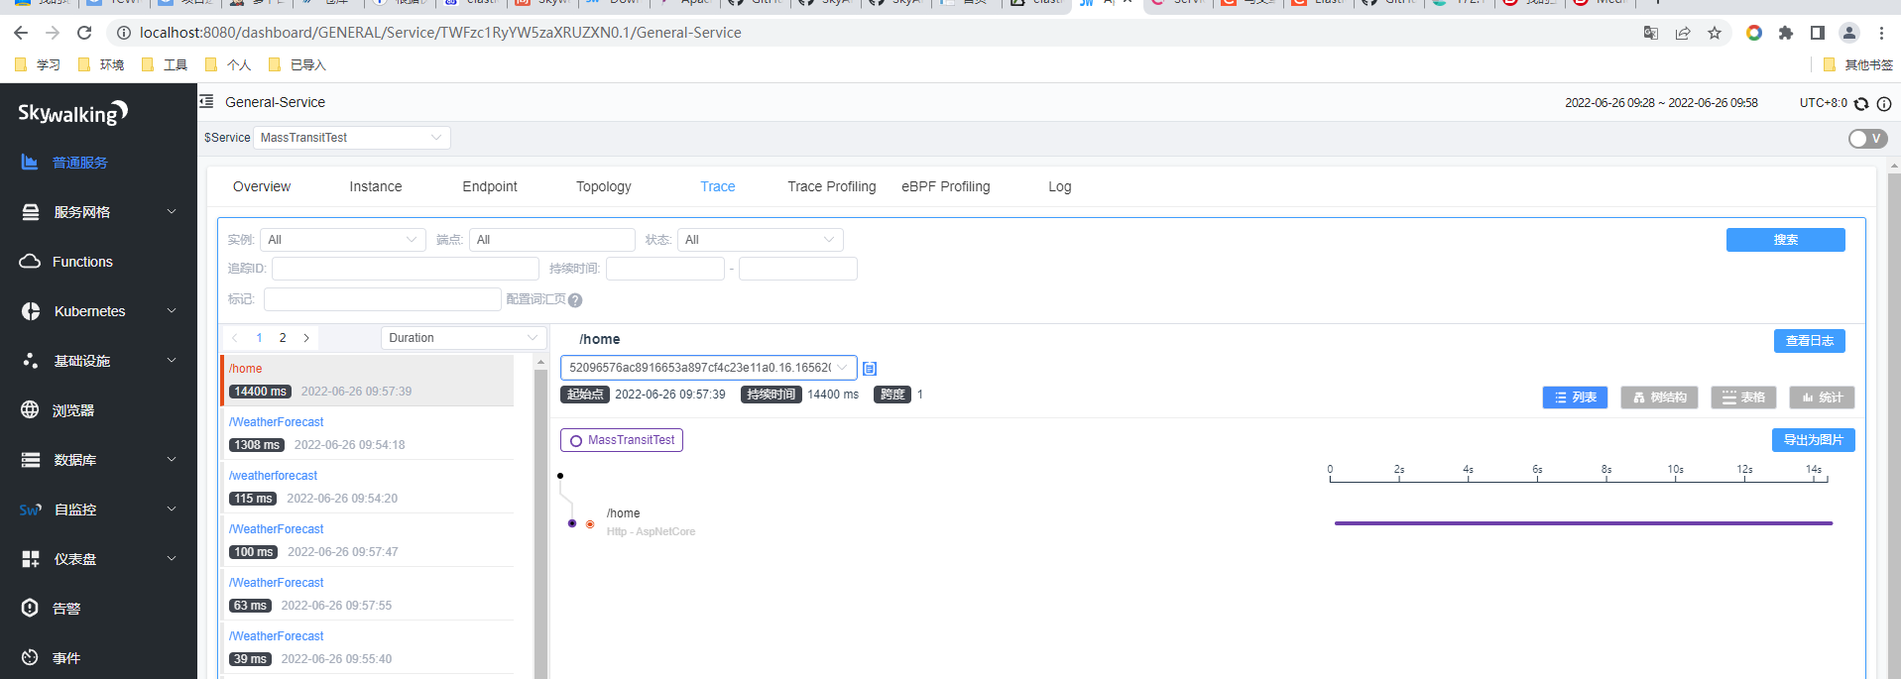Click the Search (搜索) button
Screen dimensions: 1901x679
coord(1786,240)
